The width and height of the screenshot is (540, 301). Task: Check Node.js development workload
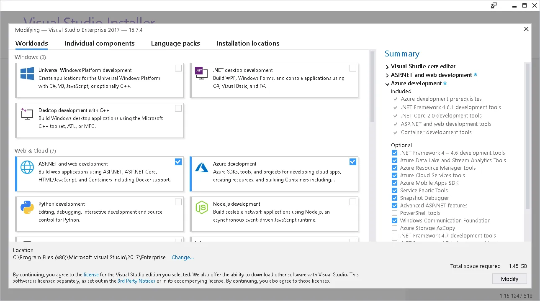coord(353,202)
